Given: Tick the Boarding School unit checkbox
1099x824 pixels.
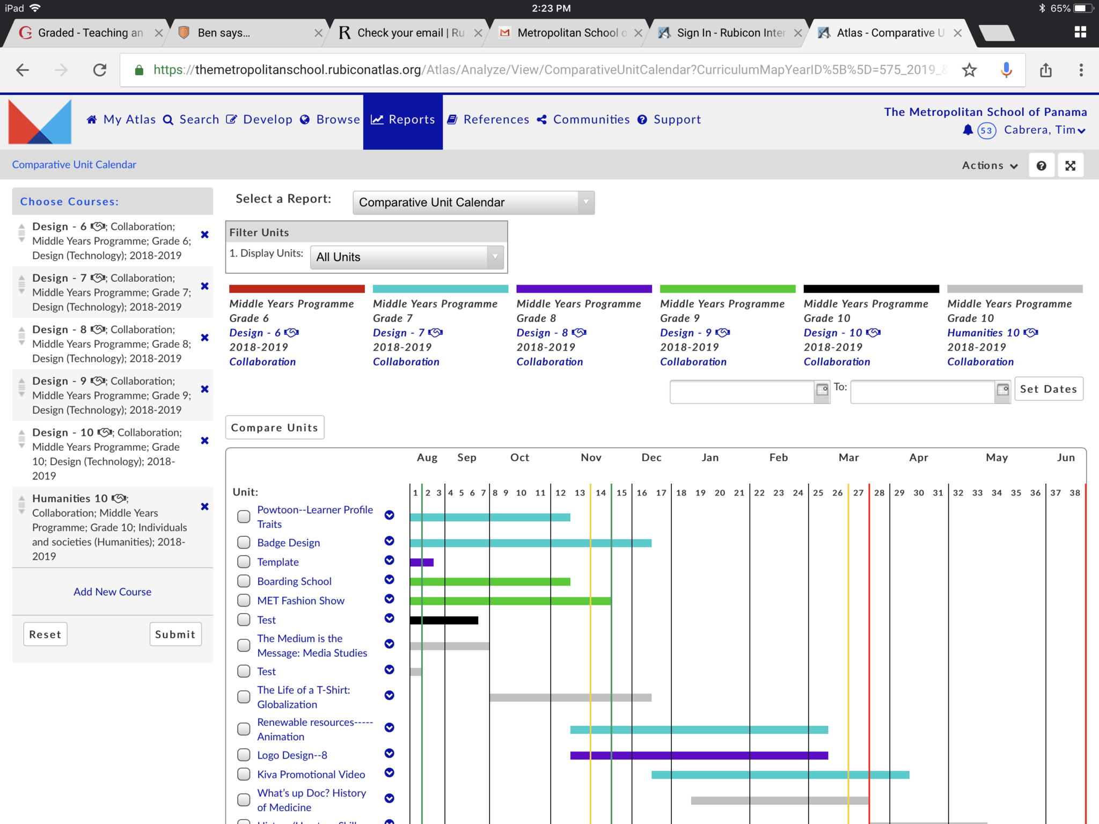Looking at the screenshot, I should (244, 581).
